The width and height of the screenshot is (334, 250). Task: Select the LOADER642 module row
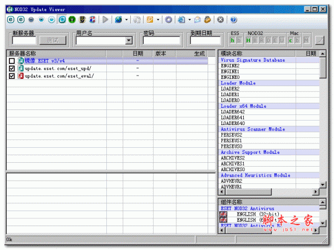(269, 112)
